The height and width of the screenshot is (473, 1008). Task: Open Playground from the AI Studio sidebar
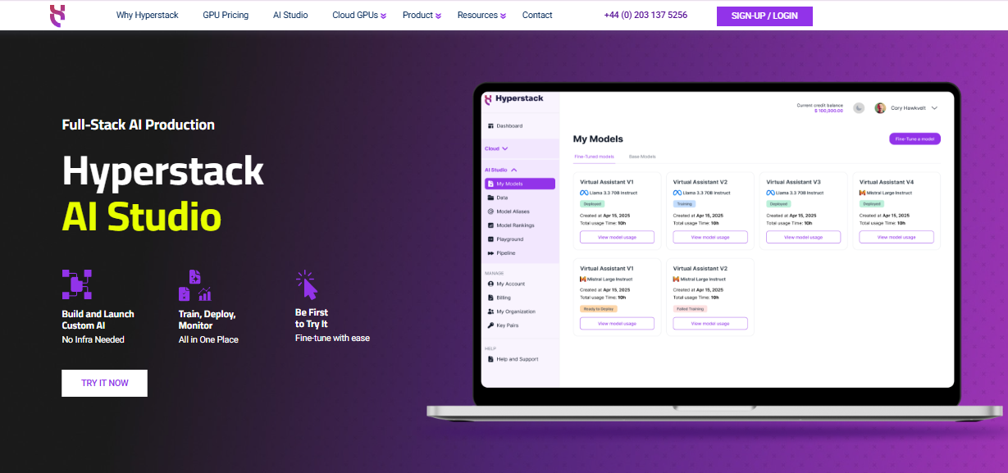pyautogui.click(x=509, y=239)
